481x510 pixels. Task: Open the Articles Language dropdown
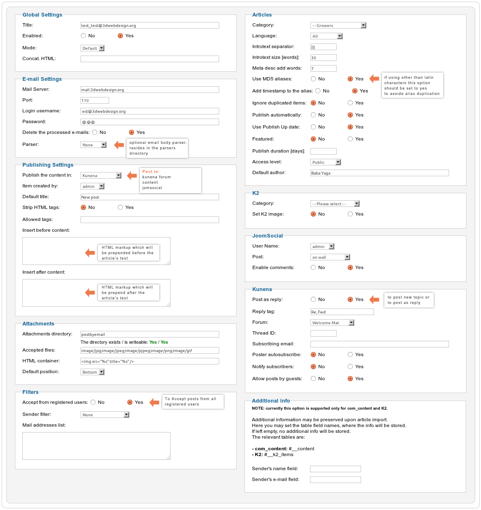327,36
